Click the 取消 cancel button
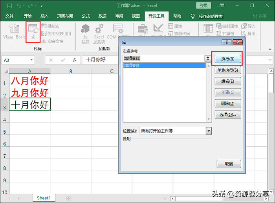The width and height of the screenshot is (275, 203). tap(229, 164)
